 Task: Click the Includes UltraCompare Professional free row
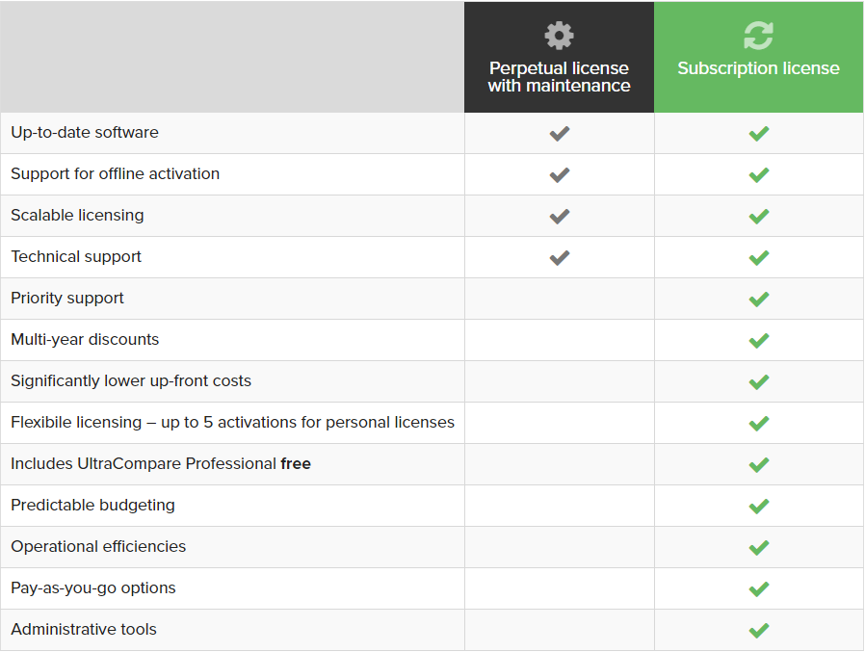click(432, 464)
